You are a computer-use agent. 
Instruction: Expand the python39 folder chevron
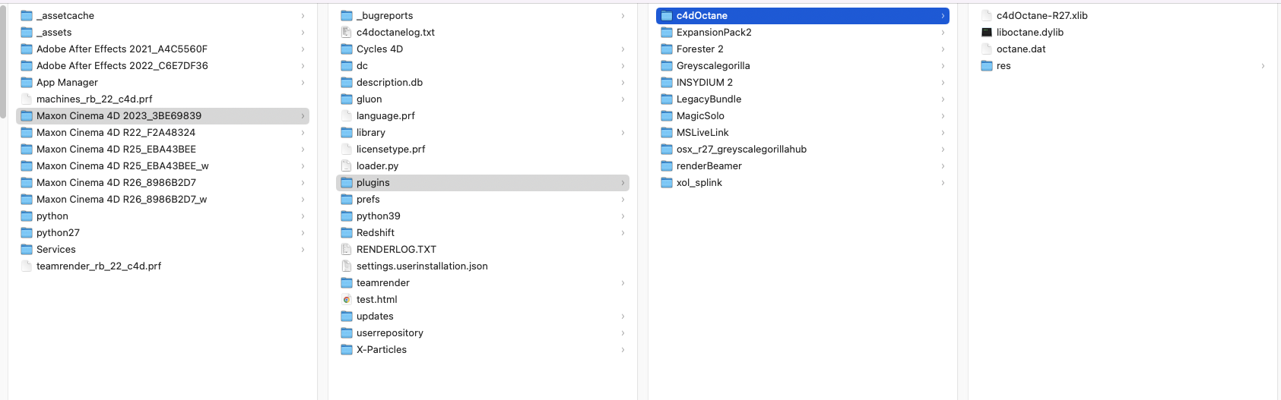click(x=623, y=216)
